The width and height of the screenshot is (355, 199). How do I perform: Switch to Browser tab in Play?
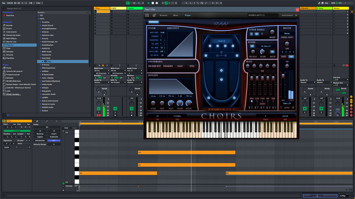tap(164, 15)
